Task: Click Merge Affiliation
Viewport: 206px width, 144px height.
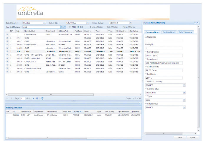Action: pyautogui.click(x=129, y=27)
